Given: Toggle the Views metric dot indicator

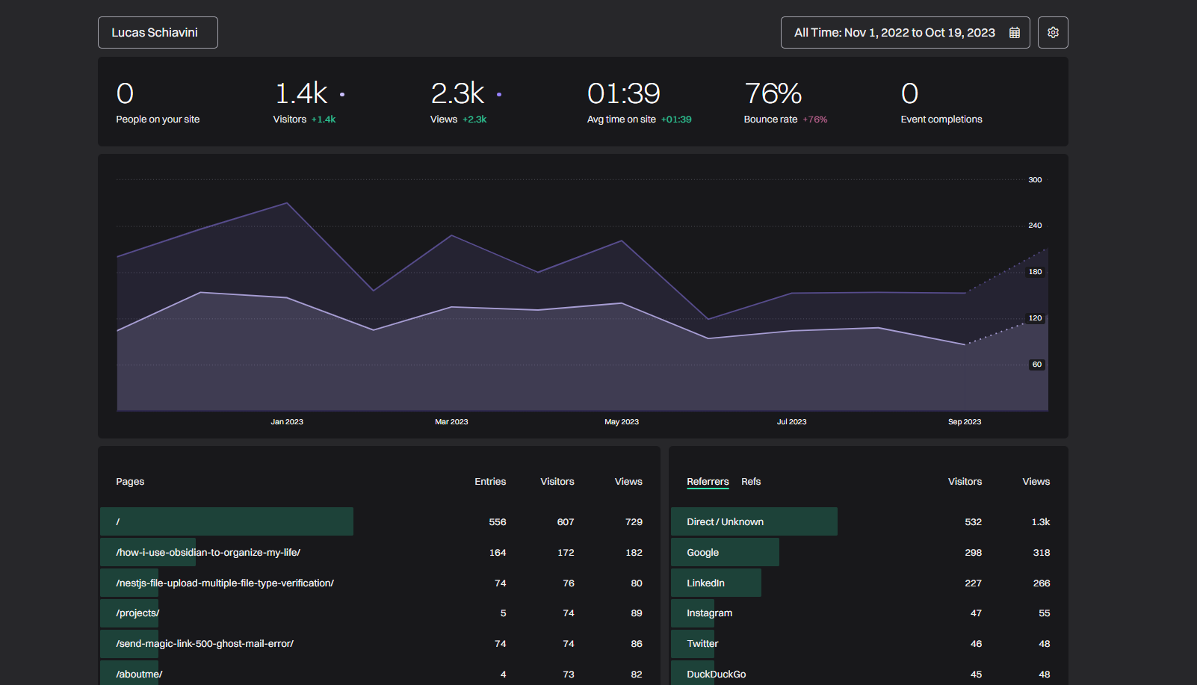Looking at the screenshot, I should pos(499,95).
